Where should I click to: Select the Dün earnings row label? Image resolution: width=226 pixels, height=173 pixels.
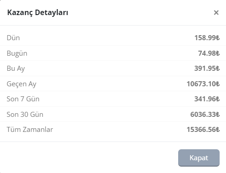tap(13, 38)
